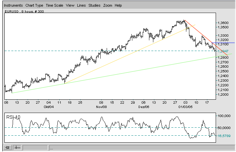The width and height of the screenshot is (236, 152).
Task: Click the 1,2800 price axis label
Action: pos(223,58)
